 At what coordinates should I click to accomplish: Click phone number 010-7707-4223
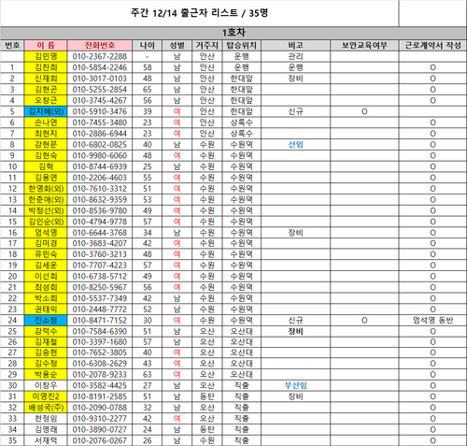click(x=100, y=266)
